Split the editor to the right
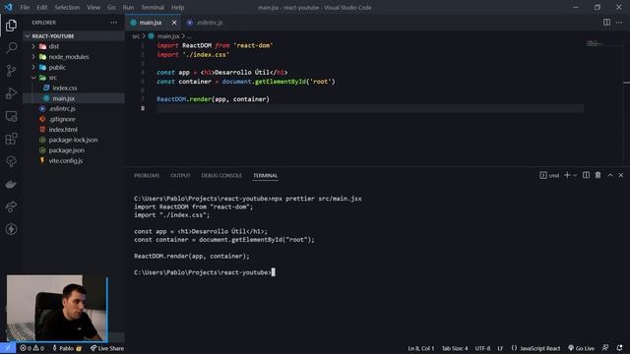630x354 pixels. pyautogui.click(x=606, y=23)
